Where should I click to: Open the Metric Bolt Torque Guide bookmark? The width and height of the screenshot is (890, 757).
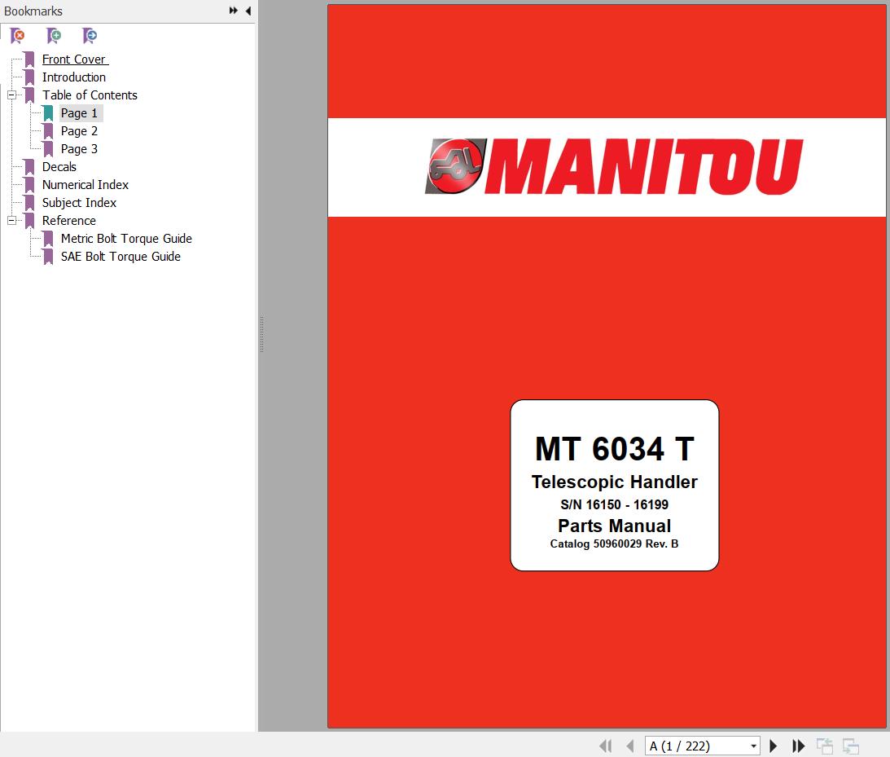(x=126, y=239)
